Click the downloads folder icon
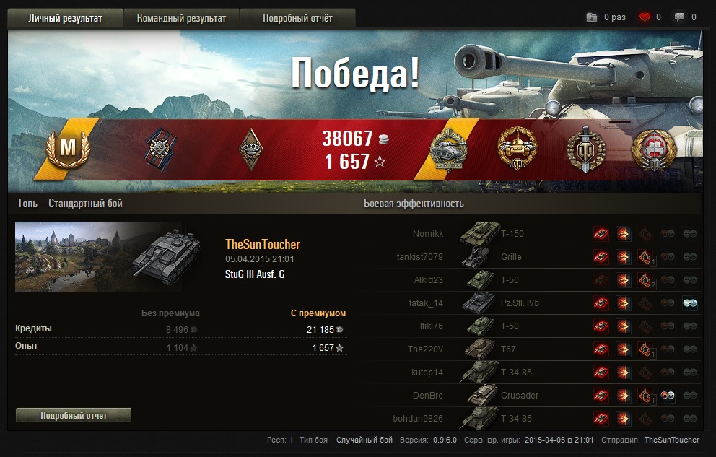Screen dimensions: 716x457 pos(592,17)
